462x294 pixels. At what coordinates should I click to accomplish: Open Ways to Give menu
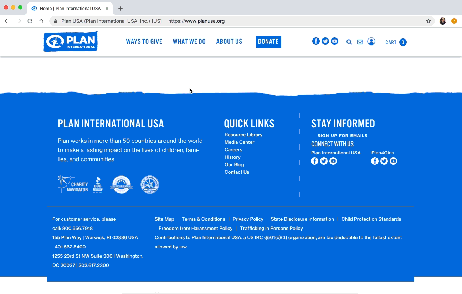[x=144, y=42]
